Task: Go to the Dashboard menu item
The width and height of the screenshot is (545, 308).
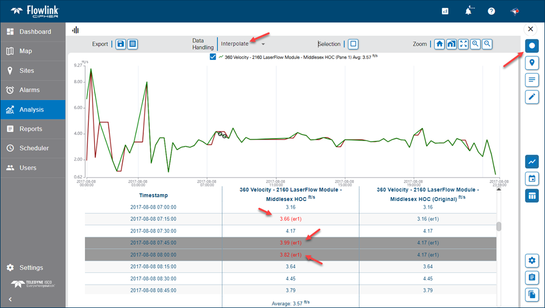Action: tap(35, 31)
